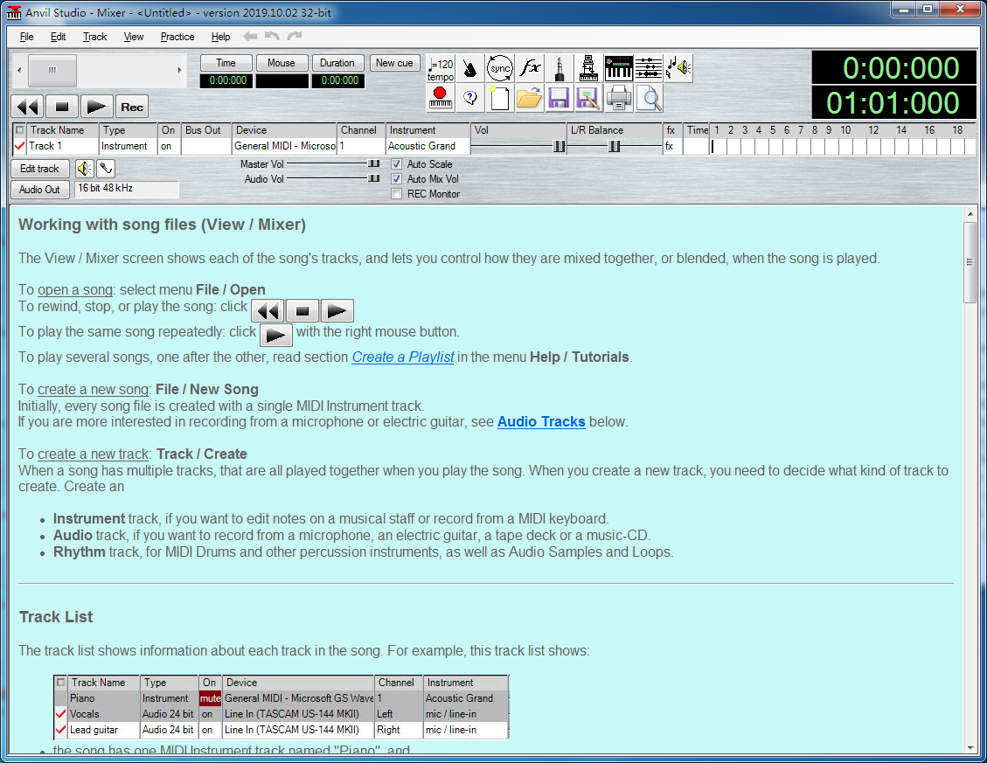Click the Master Vol slider handle
987x763 pixels.
coord(374,163)
